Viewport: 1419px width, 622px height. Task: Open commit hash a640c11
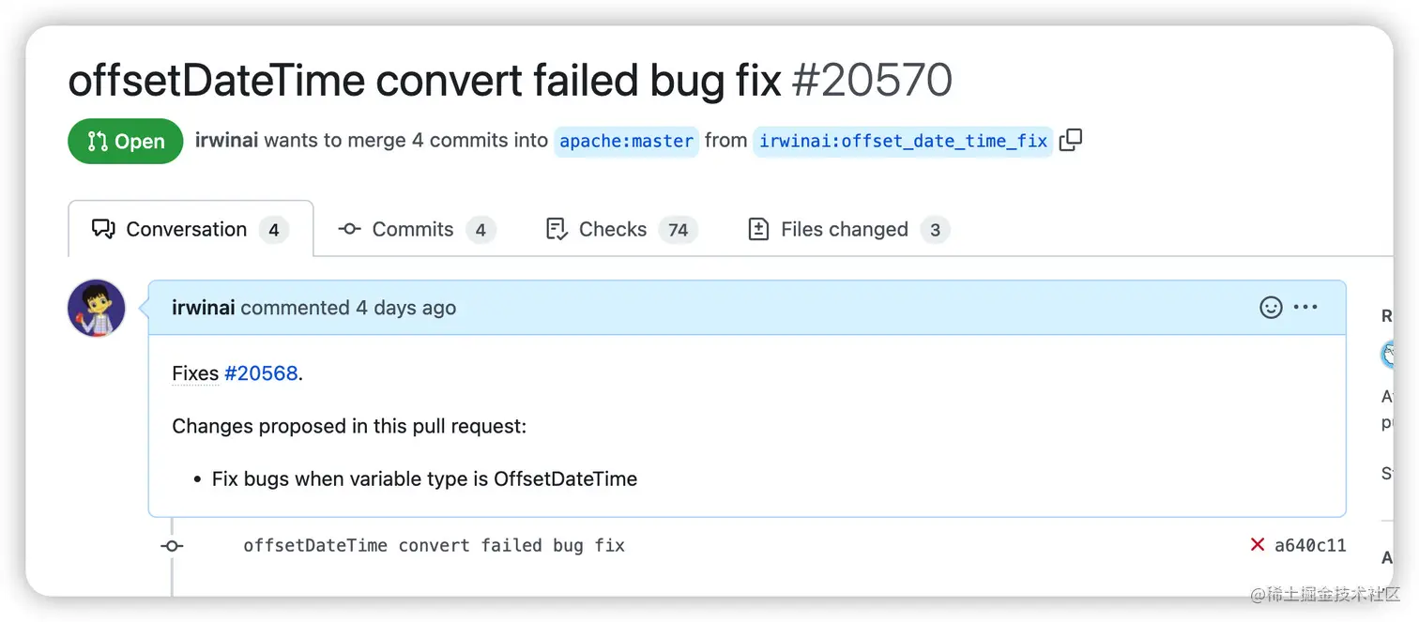[x=1310, y=545]
